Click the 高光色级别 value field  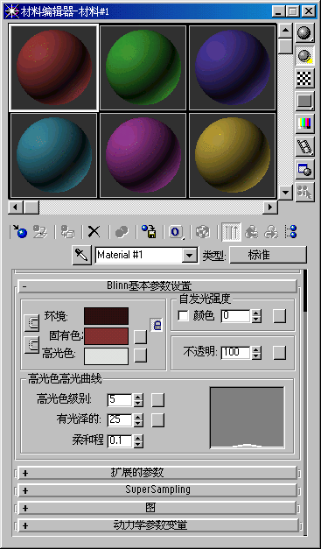120,400
